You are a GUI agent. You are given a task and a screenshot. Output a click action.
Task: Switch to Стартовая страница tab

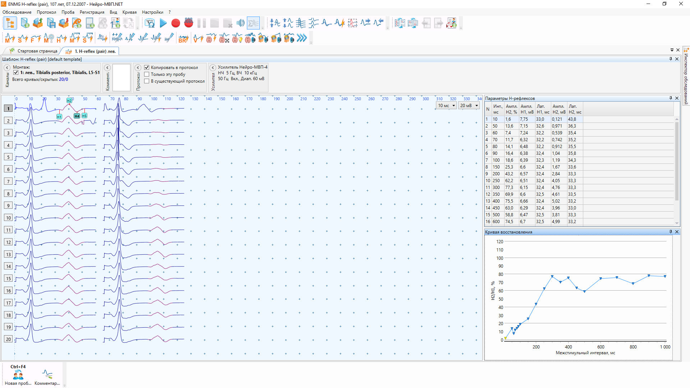[x=34, y=51]
